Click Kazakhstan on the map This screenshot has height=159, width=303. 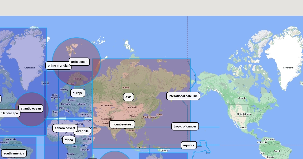click(x=107, y=105)
